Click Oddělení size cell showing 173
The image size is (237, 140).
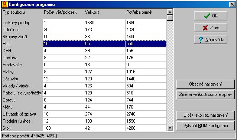(105, 30)
